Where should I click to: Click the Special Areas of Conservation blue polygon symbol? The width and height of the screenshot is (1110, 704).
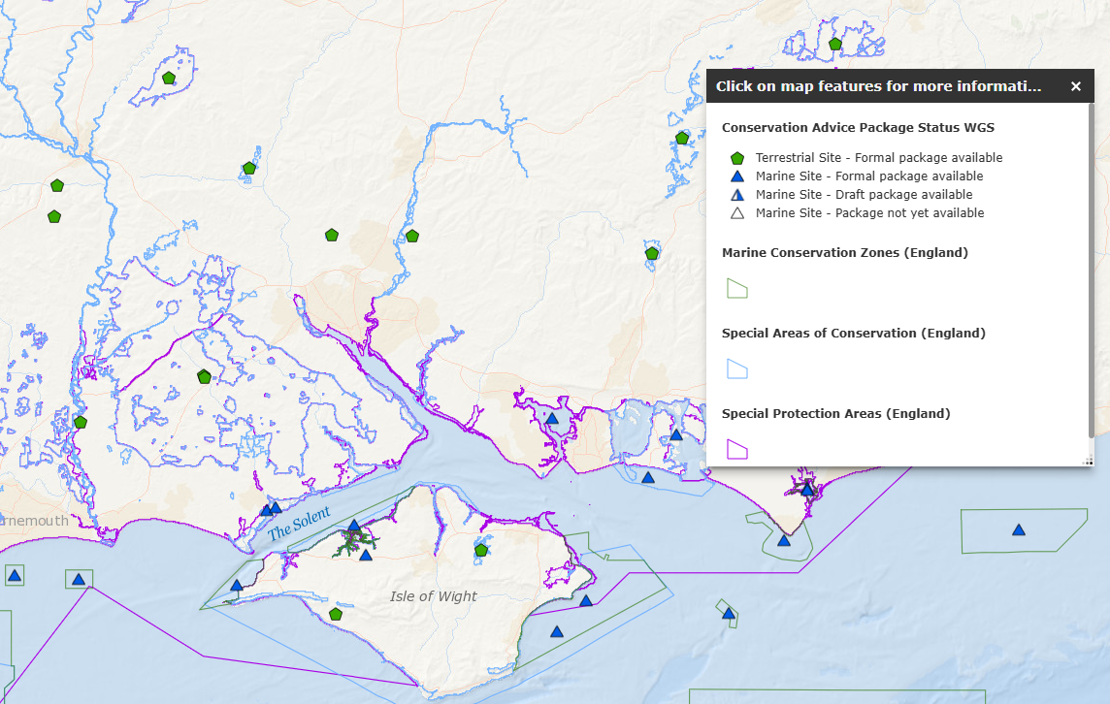point(736,369)
